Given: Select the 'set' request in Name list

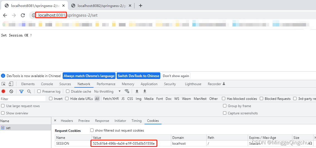Looking at the screenshot, I should [25, 128].
